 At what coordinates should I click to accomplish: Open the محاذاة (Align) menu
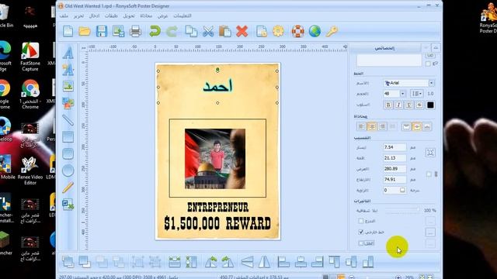(x=146, y=15)
